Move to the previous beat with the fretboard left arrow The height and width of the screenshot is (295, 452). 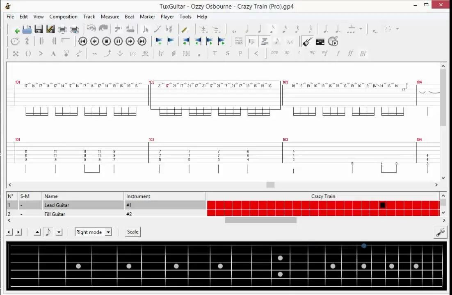point(9,232)
